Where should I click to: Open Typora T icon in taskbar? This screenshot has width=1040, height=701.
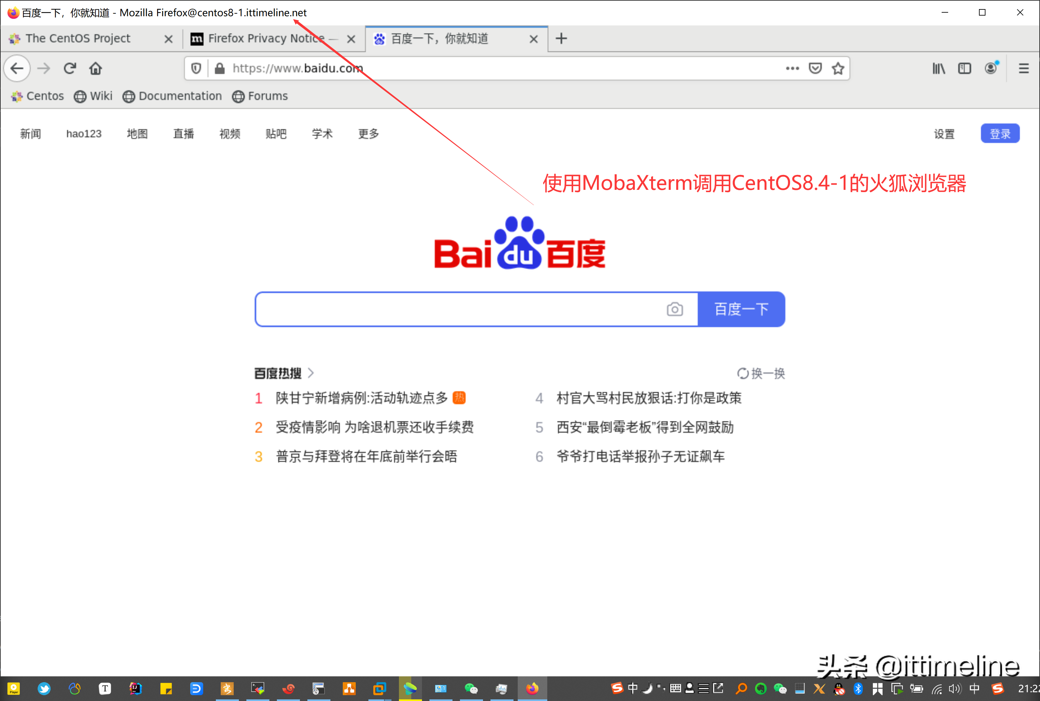pos(105,688)
